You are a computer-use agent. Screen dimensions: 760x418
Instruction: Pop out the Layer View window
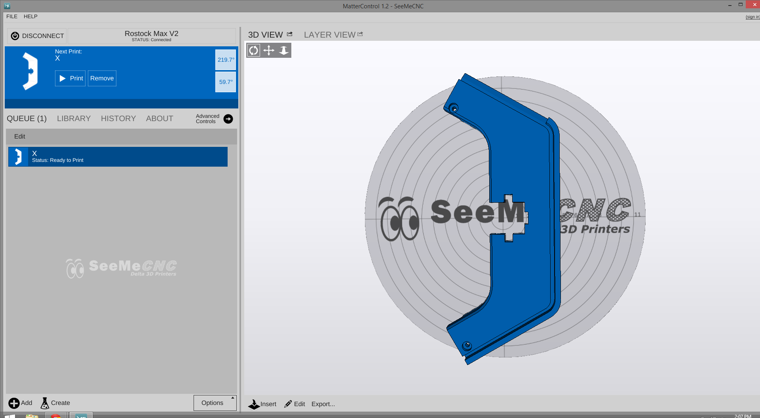(x=360, y=34)
